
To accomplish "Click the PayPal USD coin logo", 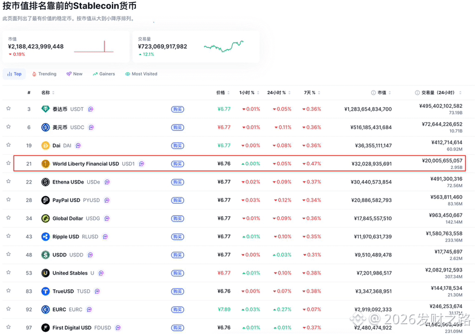I will click(45, 200).
